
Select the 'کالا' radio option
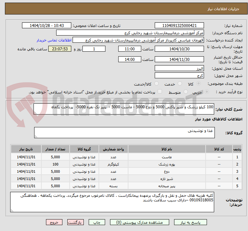pos(198,84)
